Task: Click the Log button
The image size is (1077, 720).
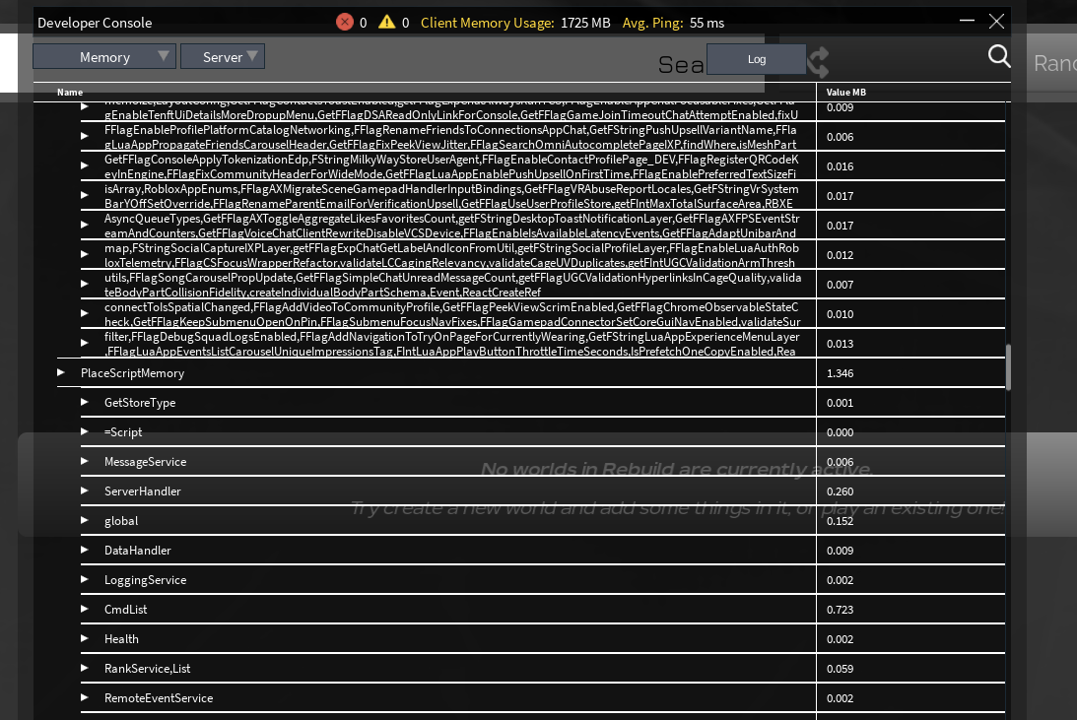Action: (756, 59)
